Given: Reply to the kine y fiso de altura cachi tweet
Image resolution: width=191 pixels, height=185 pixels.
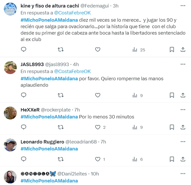Looking at the screenshot, I should 24,50.
